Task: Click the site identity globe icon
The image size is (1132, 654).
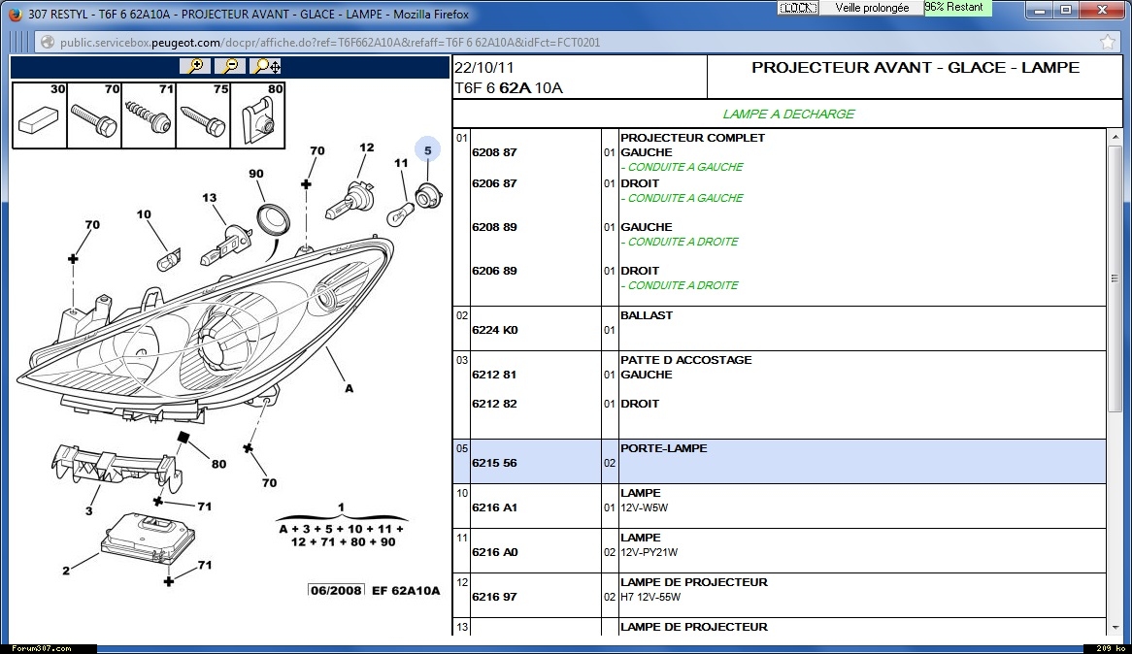Action: pos(47,42)
